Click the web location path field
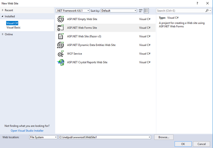This screenshot has height=148, width=213. [x=103, y=137]
